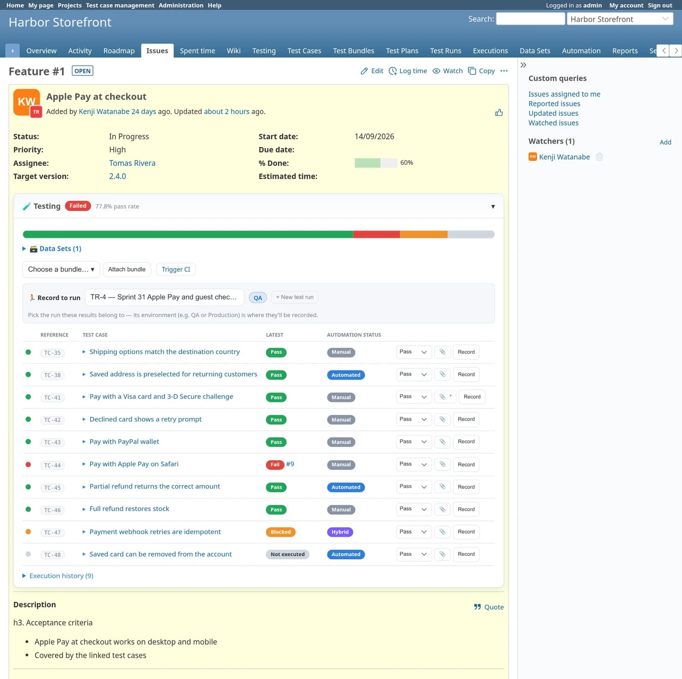
Task: Open the three-dots more actions menu
Action: tap(504, 71)
